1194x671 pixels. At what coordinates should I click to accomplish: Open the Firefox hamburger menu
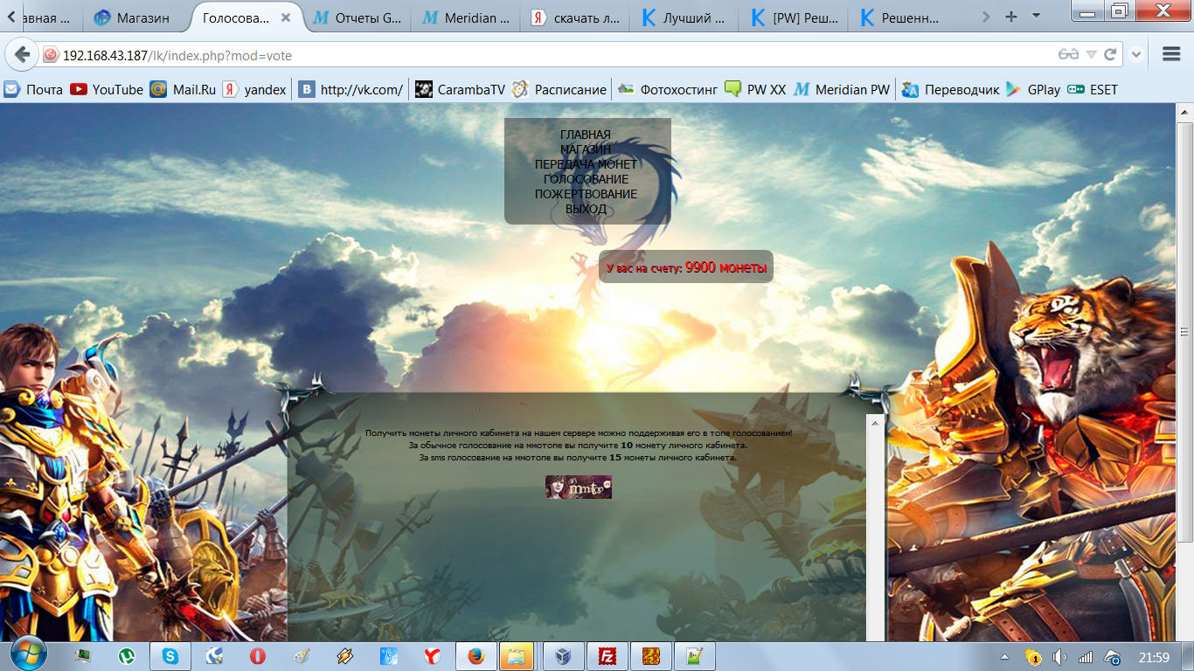(x=1172, y=54)
